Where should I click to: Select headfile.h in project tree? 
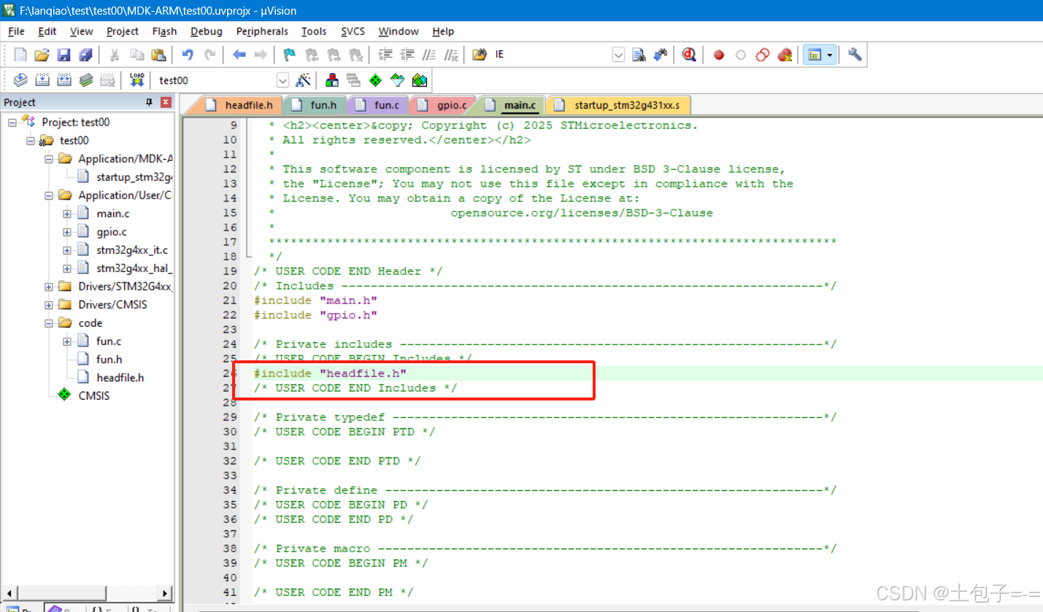tap(120, 378)
